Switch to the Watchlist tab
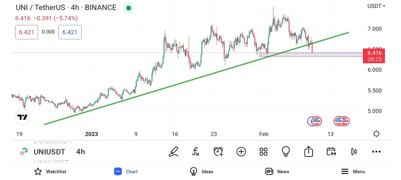This screenshot has height=180, width=401. 50,172
